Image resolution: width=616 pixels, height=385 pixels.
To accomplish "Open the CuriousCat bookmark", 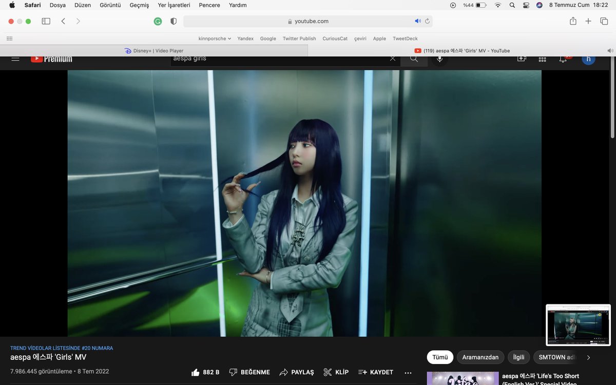I will (335, 38).
